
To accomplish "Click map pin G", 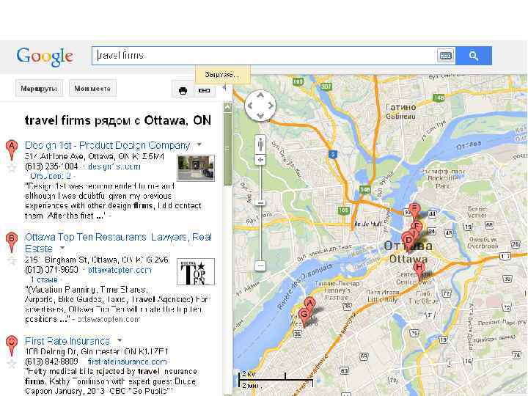I will 304,317.
